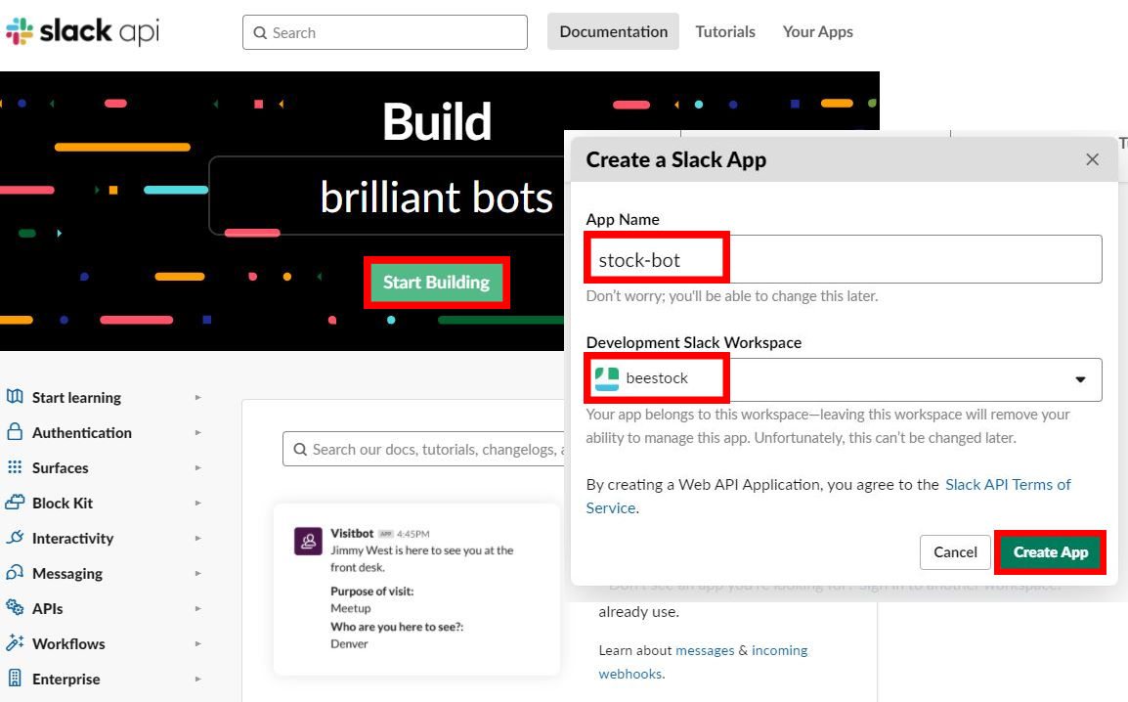The width and height of the screenshot is (1128, 702).
Task: Click the Authentication lock icon
Action: [15, 431]
